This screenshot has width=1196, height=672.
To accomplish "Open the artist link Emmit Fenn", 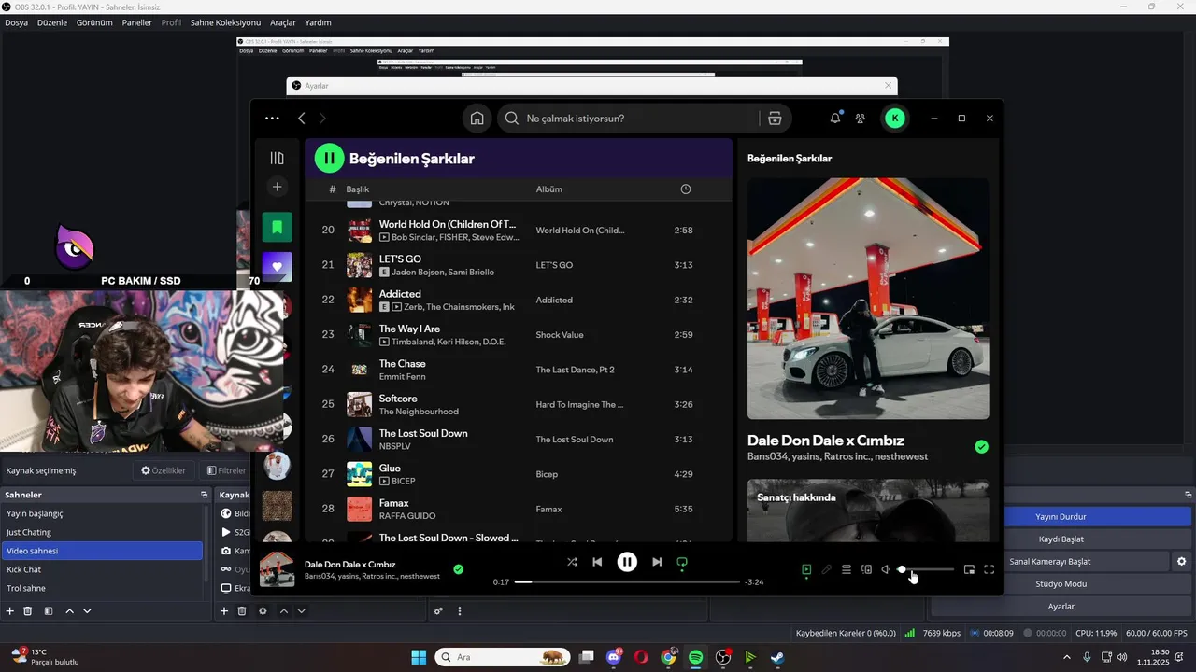I will tap(402, 377).
